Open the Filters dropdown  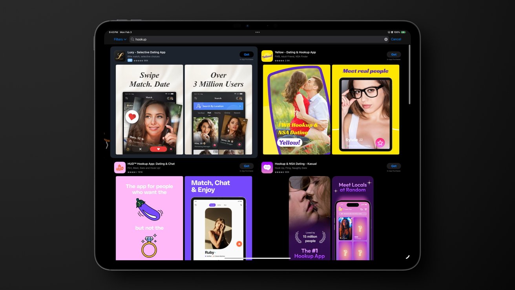(x=120, y=39)
